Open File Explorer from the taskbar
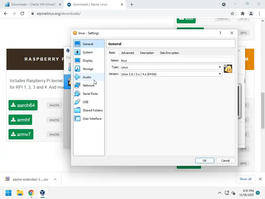The width and height of the screenshot is (265, 199). pos(20,193)
